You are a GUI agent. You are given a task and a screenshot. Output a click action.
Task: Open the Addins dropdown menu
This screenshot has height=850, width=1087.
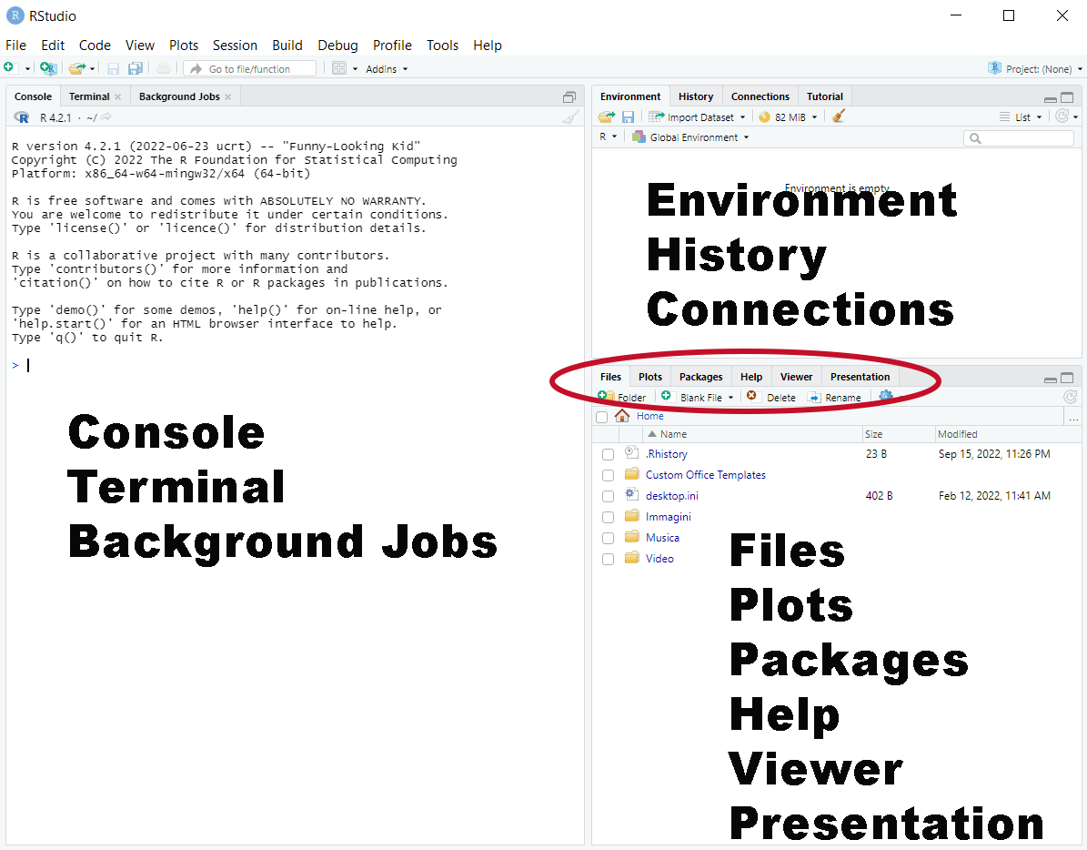387,69
